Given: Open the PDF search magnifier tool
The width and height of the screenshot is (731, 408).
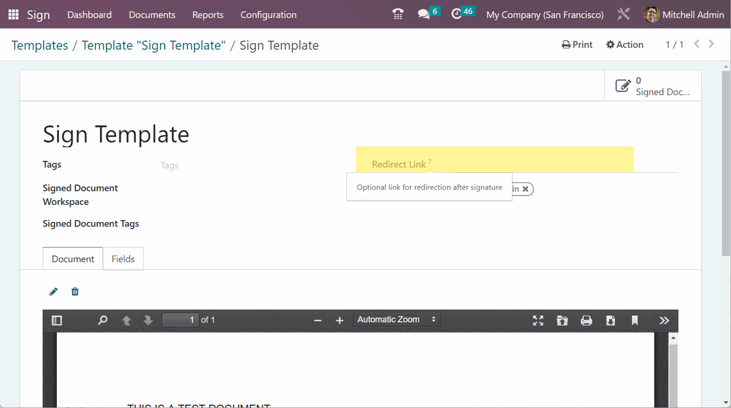Looking at the screenshot, I should point(102,320).
